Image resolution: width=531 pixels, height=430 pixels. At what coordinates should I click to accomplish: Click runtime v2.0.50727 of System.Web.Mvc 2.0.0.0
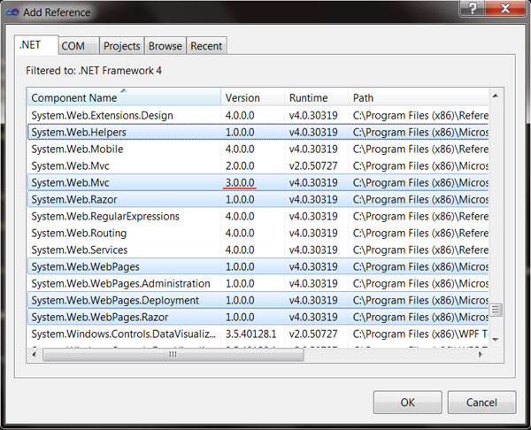(x=313, y=166)
